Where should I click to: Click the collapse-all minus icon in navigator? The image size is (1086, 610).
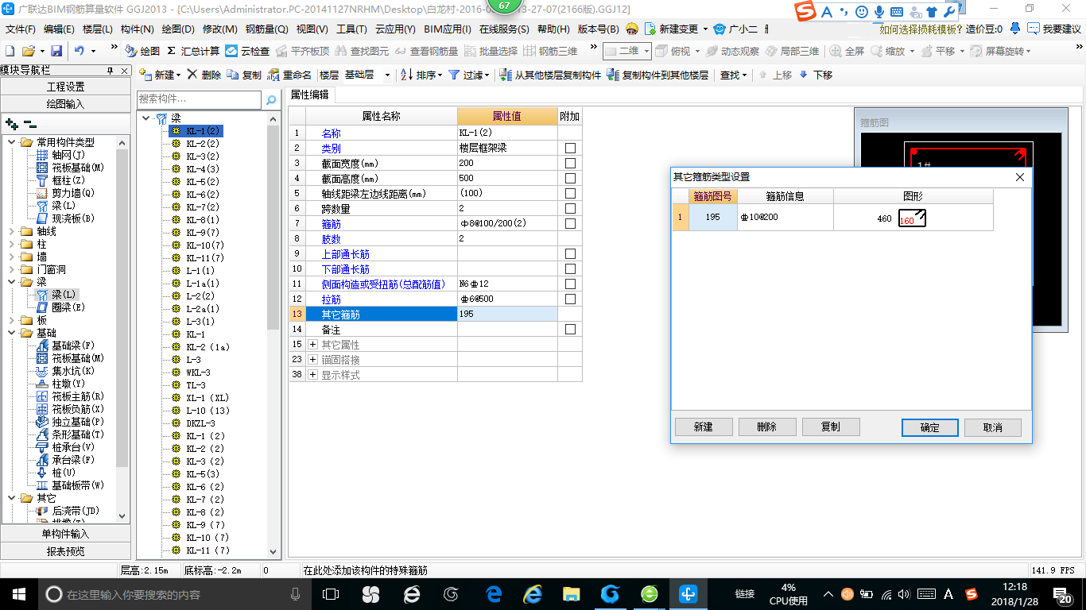point(29,125)
